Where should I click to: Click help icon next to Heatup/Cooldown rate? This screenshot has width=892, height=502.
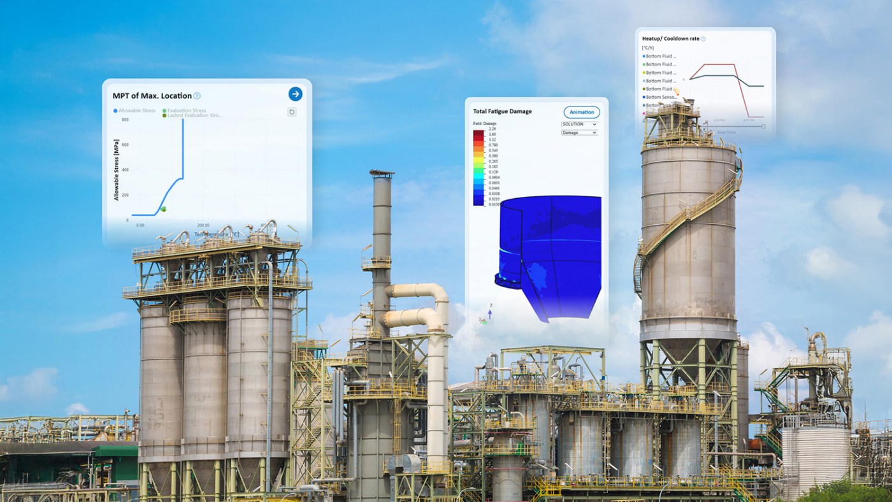pos(703,39)
